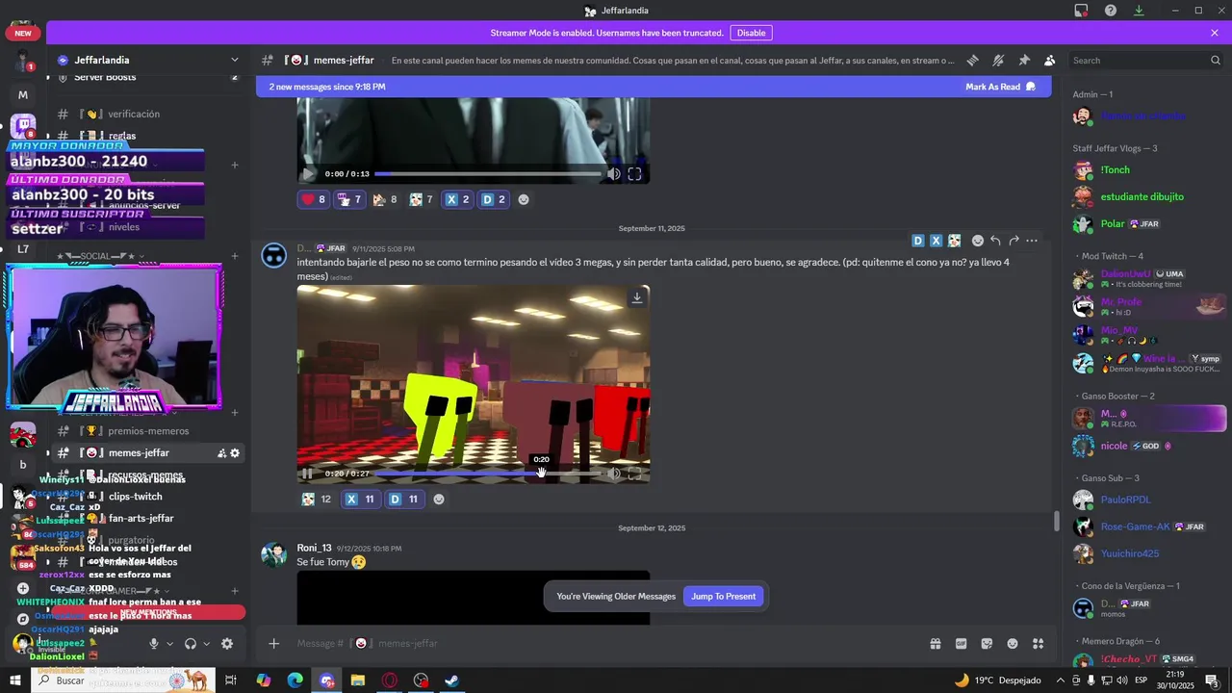
Task: Open the help question-mark icon
Action: pos(1111,11)
